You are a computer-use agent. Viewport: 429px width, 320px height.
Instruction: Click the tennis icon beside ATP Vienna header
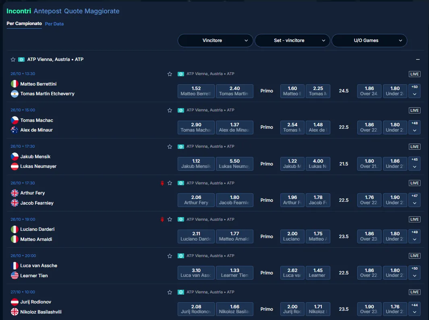[x=21, y=59]
